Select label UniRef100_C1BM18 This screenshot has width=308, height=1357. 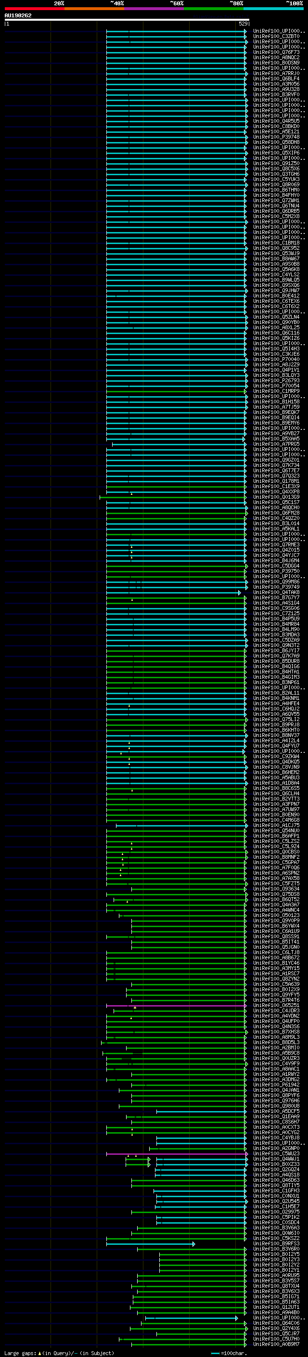[276, 243]
